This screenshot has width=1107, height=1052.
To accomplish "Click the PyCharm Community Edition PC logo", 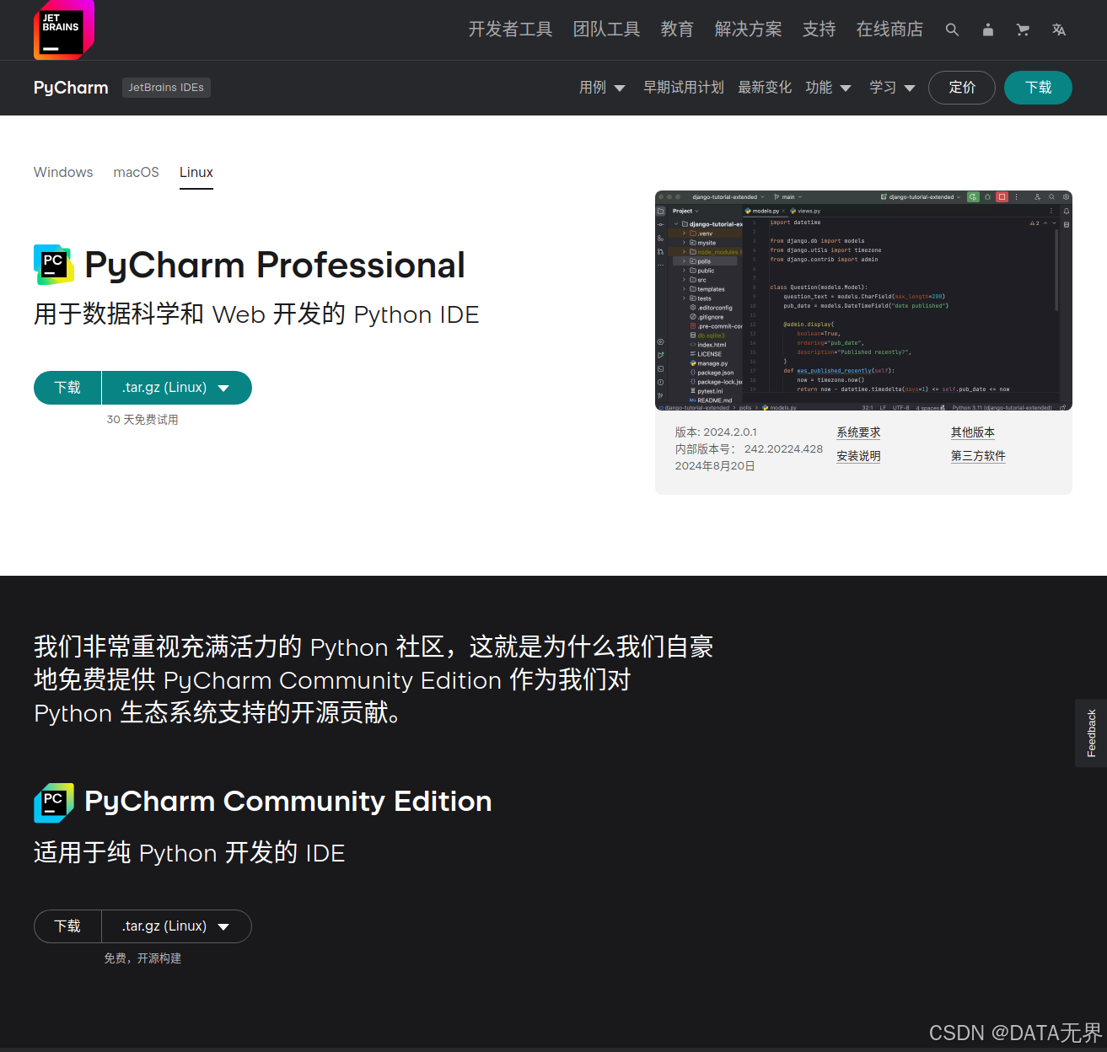I will 54,802.
